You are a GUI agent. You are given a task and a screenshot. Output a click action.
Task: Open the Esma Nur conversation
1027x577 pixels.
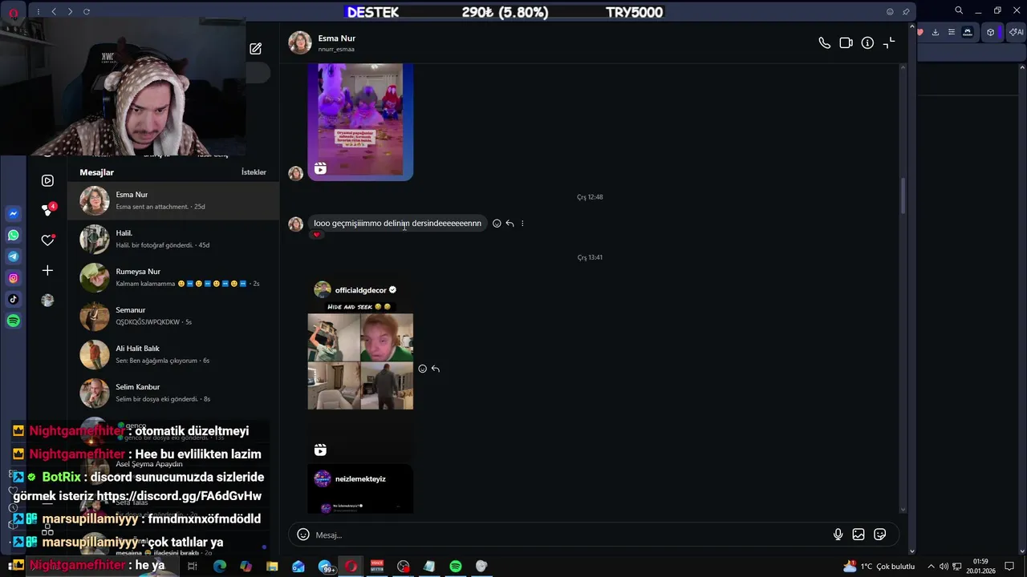(173, 200)
